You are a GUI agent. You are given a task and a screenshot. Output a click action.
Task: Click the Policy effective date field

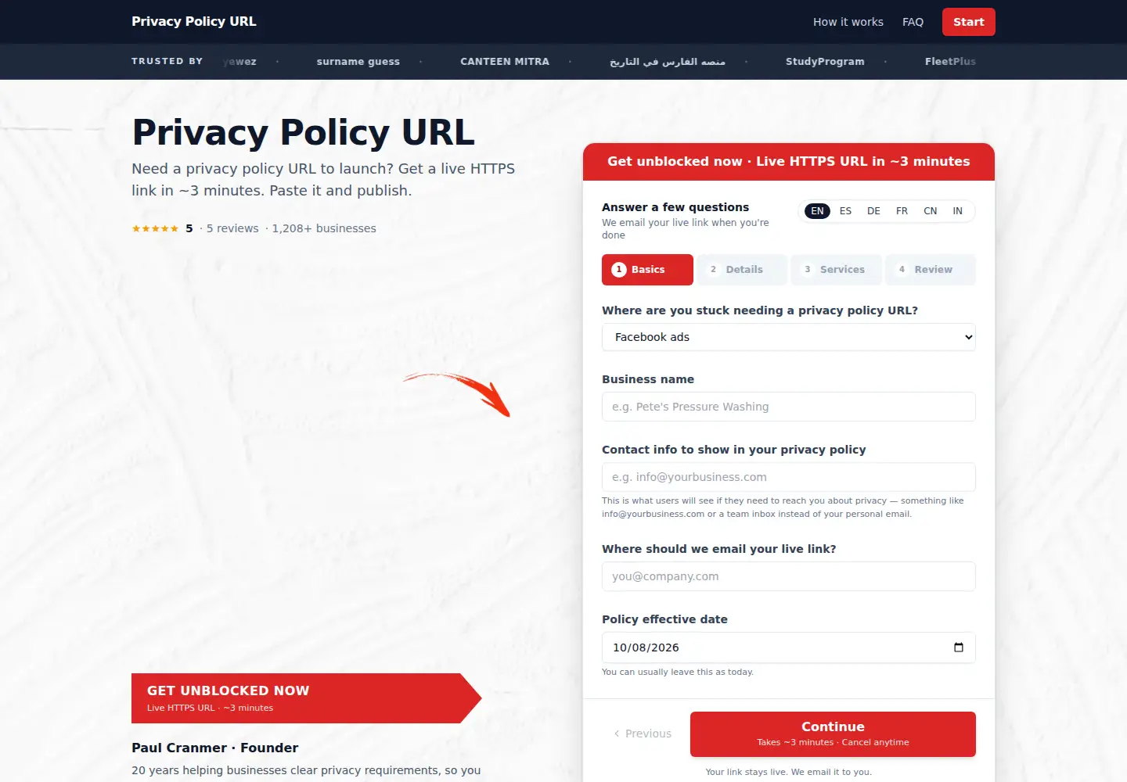click(x=789, y=647)
